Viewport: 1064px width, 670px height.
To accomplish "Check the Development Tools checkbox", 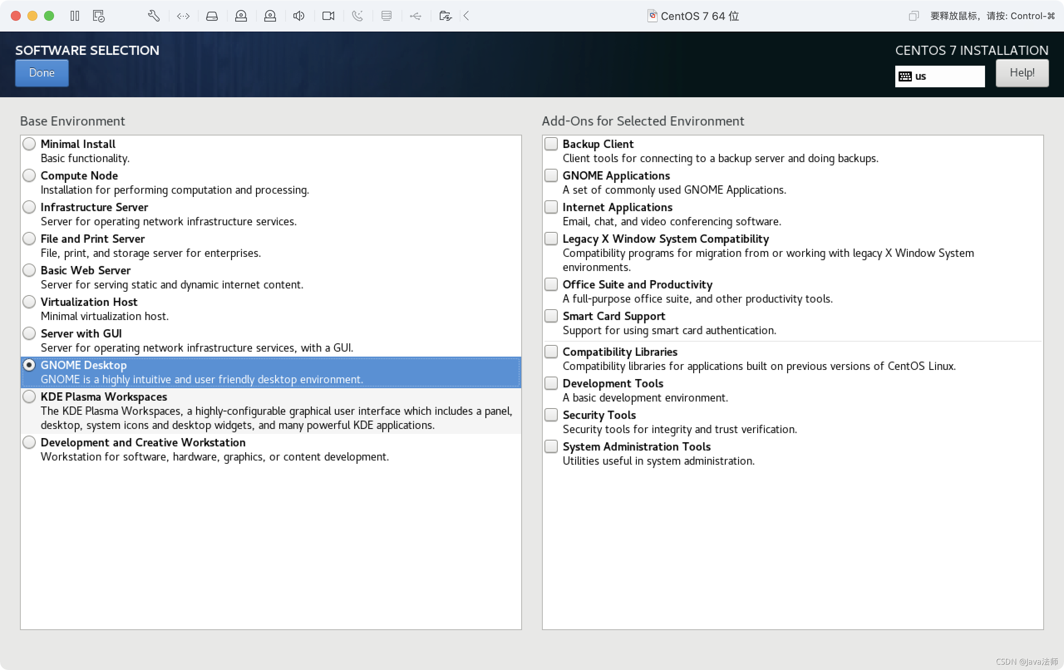I will pos(551,383).
